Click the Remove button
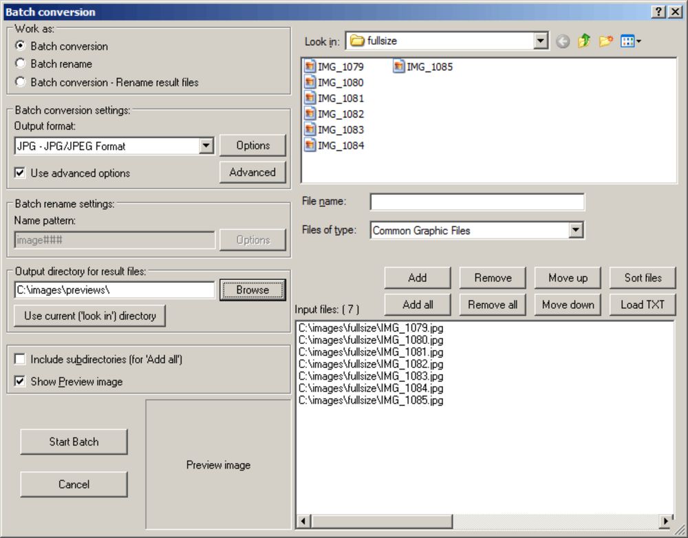Image resolution: width=688 pixels, height=538 pixels. pos(493,278)
